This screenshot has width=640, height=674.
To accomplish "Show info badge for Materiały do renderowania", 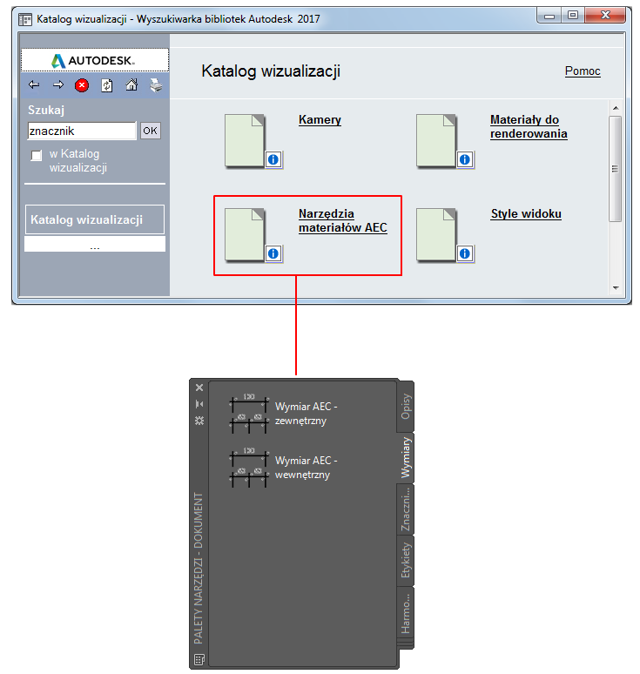I will [x=465, y=160].
